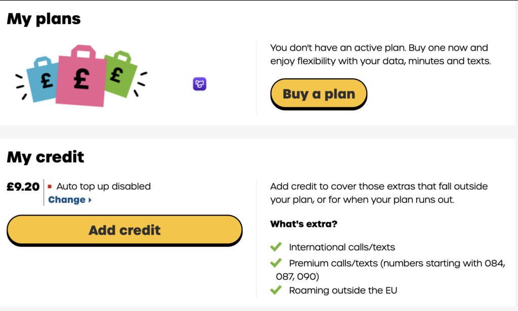Click the Add credit to cover extras description
This screenshot has width=518, height=311.
379,193
